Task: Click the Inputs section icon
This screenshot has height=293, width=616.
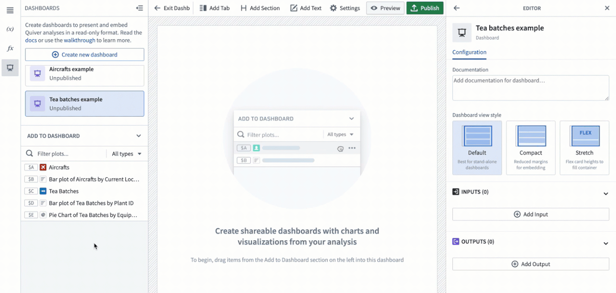Action: click(x=456, y=192)
